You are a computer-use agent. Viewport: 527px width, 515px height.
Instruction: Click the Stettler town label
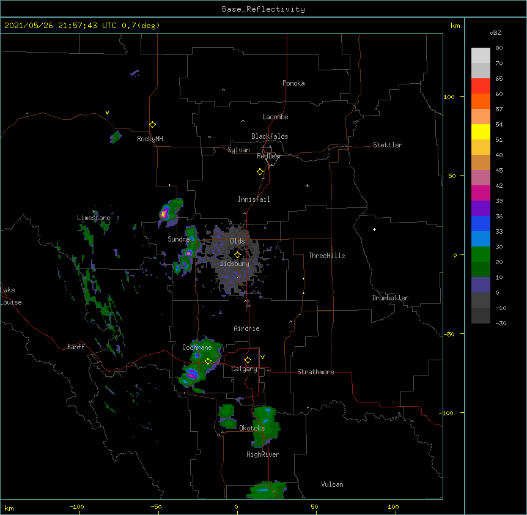click(388, 145)
